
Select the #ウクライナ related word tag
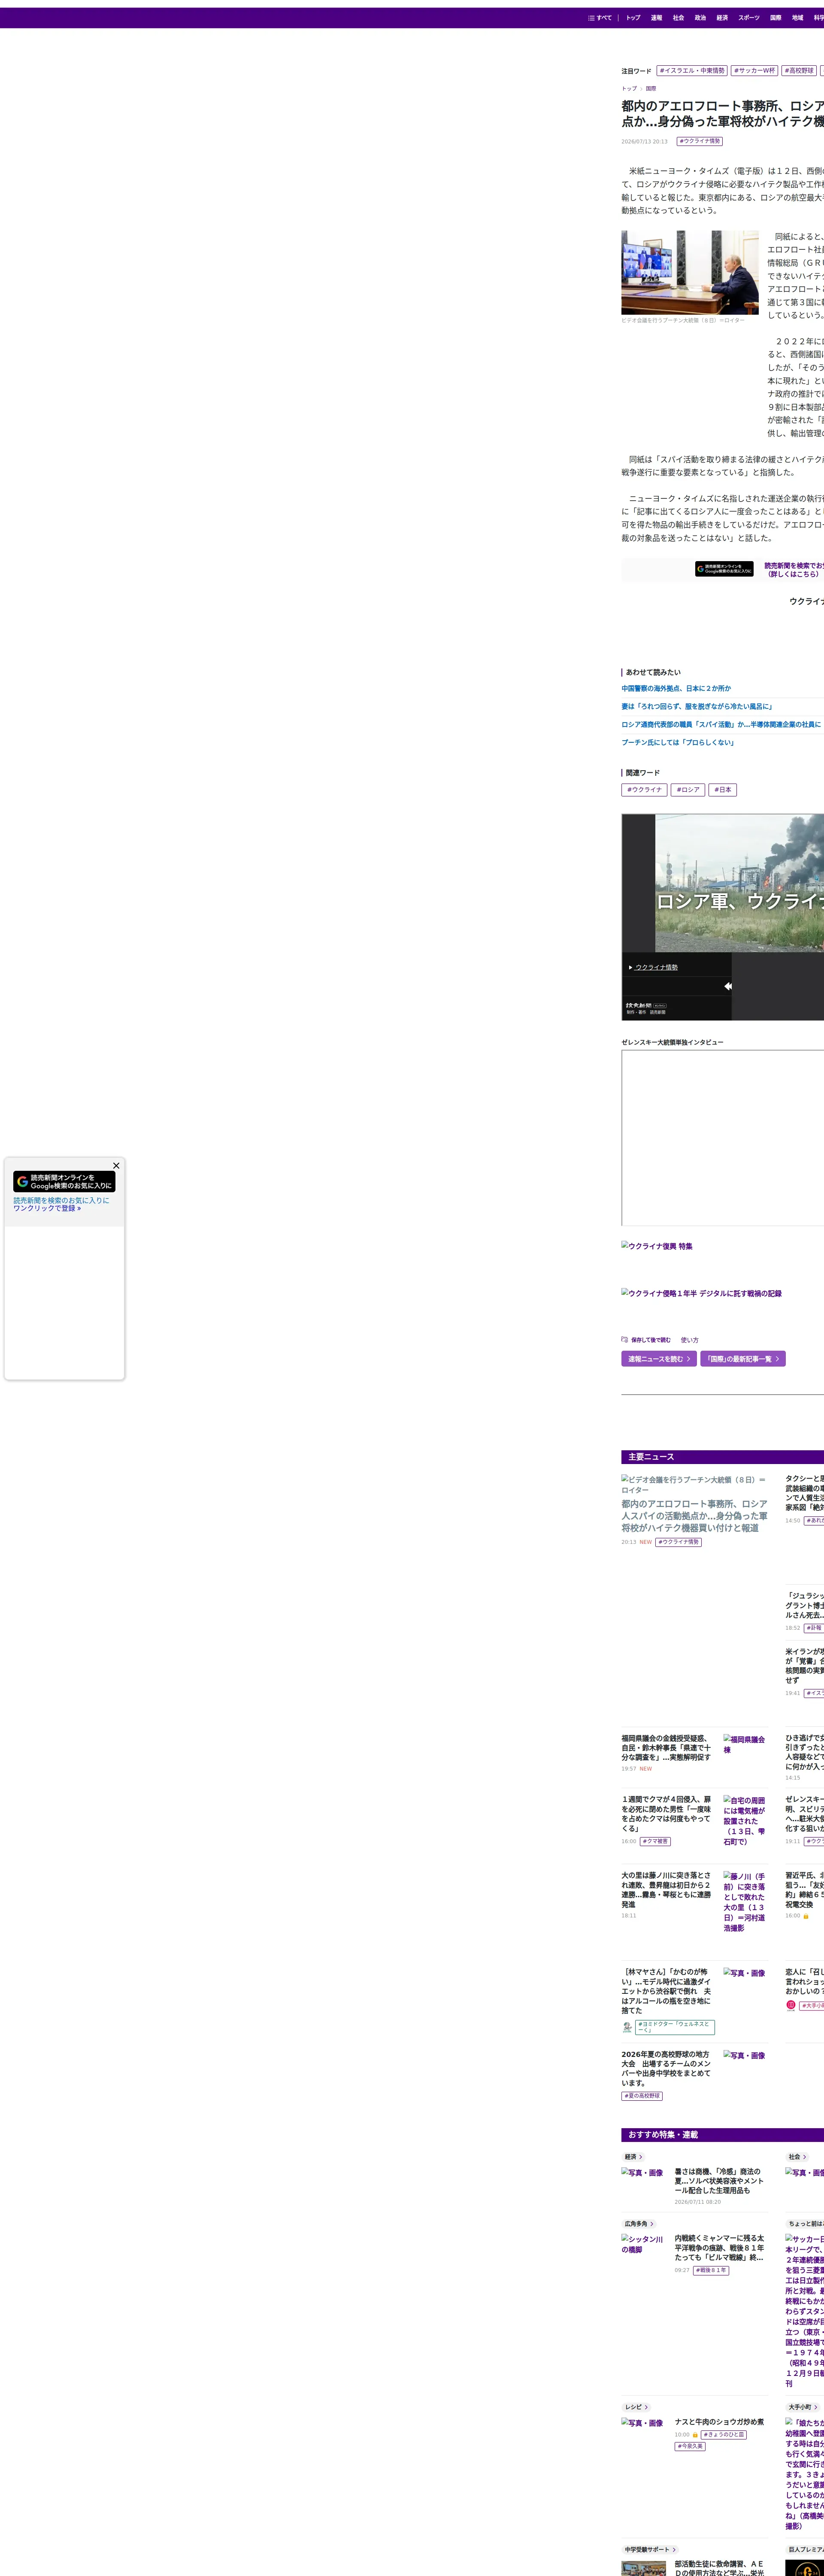[x=644, y=790]
